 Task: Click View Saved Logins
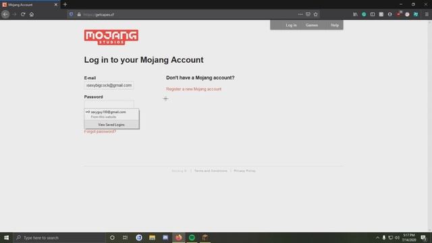click(x=111, y=125)
